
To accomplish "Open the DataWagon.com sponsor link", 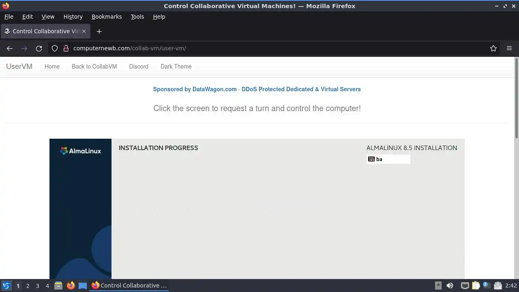I will point(257,89).
